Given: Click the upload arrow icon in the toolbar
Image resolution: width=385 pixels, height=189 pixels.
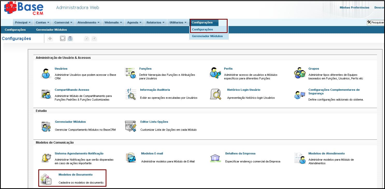Looking at the screenshot, I should click(94, 38).
